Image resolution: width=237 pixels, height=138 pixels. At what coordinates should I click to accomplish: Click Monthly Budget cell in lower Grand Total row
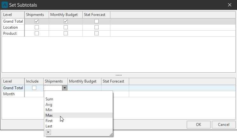[84, 88]
